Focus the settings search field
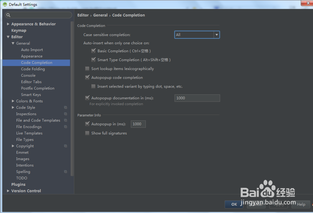This screenshot has width=313, height=213. [38, 15]
